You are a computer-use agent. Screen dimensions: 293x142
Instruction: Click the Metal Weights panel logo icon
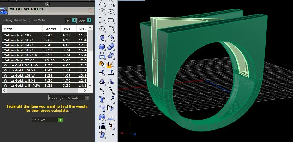[4, 11]
